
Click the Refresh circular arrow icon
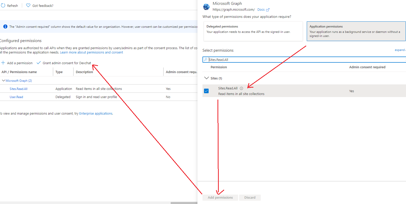tap(3, 5)
